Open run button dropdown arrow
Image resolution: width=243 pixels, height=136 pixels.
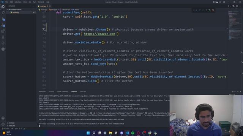click(230, 6)
